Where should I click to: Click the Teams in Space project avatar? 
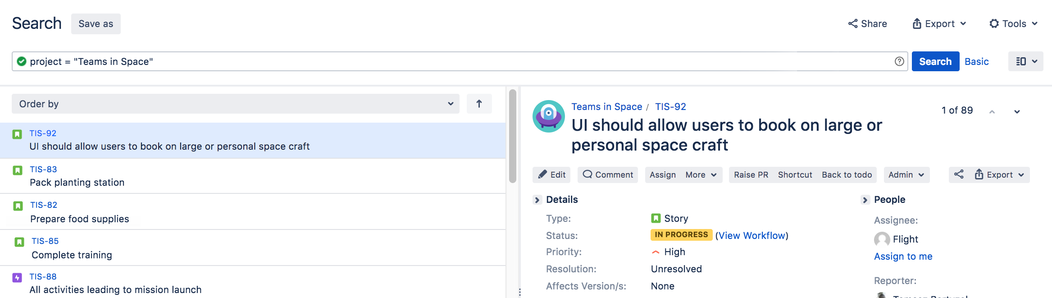[548, 116]
